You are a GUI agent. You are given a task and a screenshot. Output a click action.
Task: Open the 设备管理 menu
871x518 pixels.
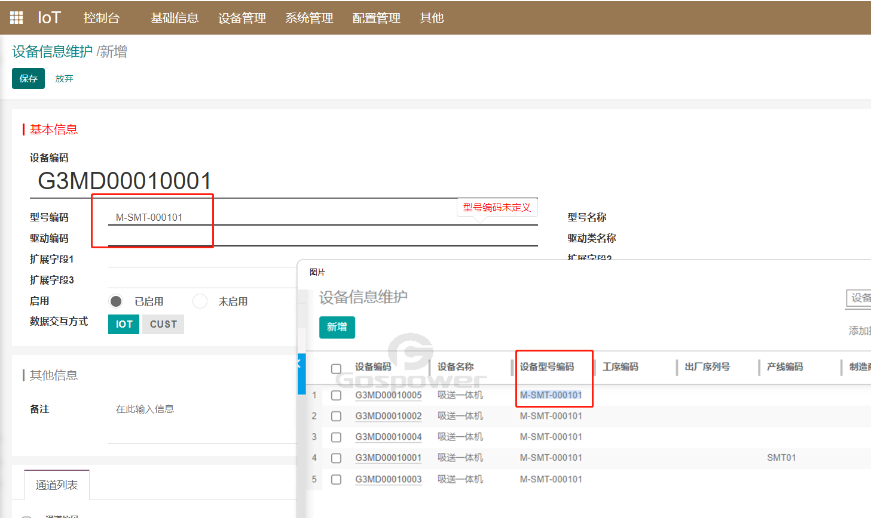point(242,18)
